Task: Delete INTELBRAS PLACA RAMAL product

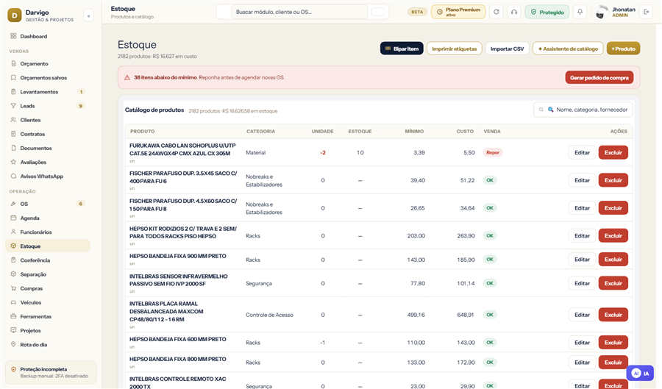Action: 613,315
